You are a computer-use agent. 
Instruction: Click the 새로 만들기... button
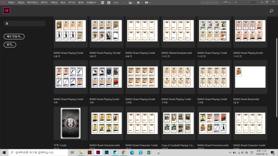click(x=14, y=37)
